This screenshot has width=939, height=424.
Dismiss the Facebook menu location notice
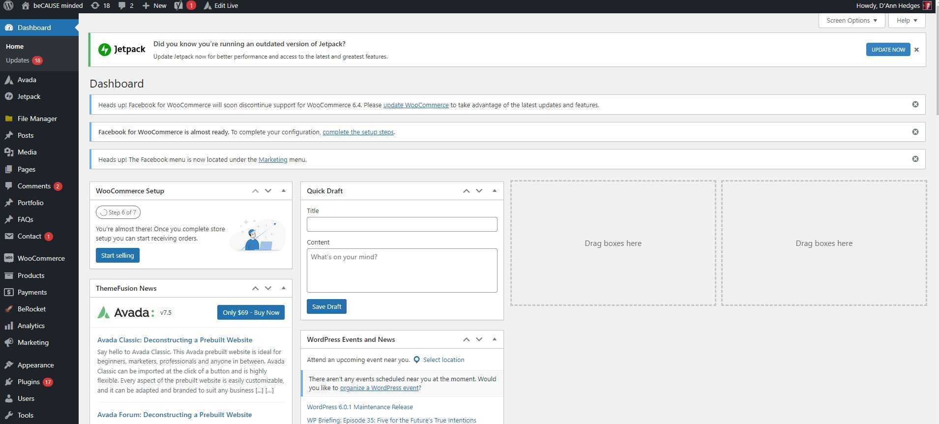click(x=915, y=159)
